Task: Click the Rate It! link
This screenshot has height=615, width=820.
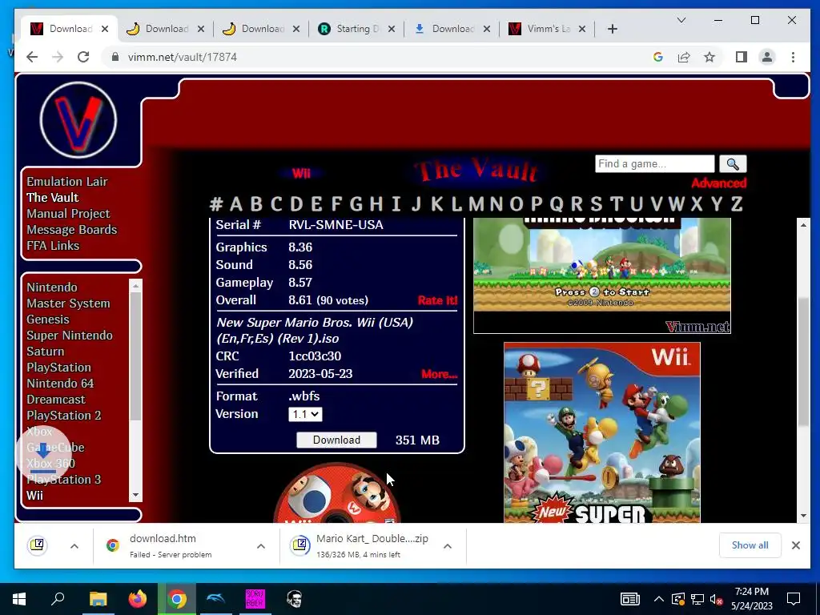Action: pos(437,300)
